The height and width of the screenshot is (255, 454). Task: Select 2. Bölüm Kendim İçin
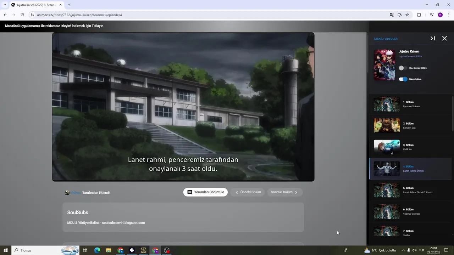click(x=410, y=126)
